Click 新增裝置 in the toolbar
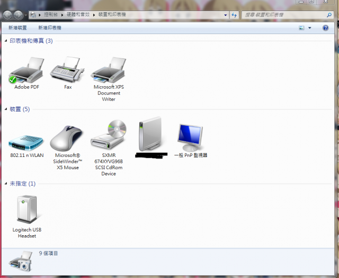Image resolution: width=339 pixels, height=278 pixels. coord(17,27)
